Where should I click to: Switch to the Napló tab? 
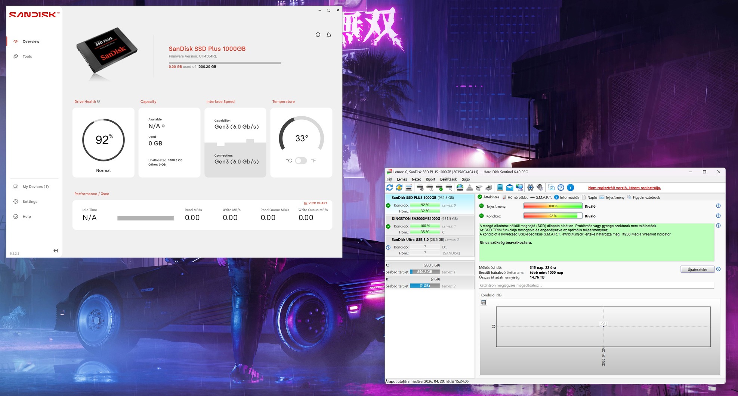tap(589, 198)
